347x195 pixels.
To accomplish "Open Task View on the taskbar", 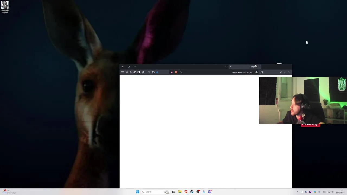I will pos(173,192).
